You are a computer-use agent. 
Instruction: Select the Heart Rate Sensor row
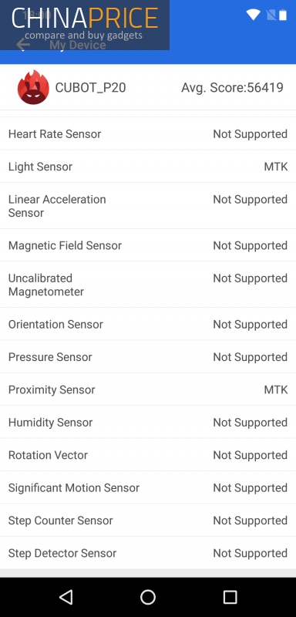click(148, 133)
